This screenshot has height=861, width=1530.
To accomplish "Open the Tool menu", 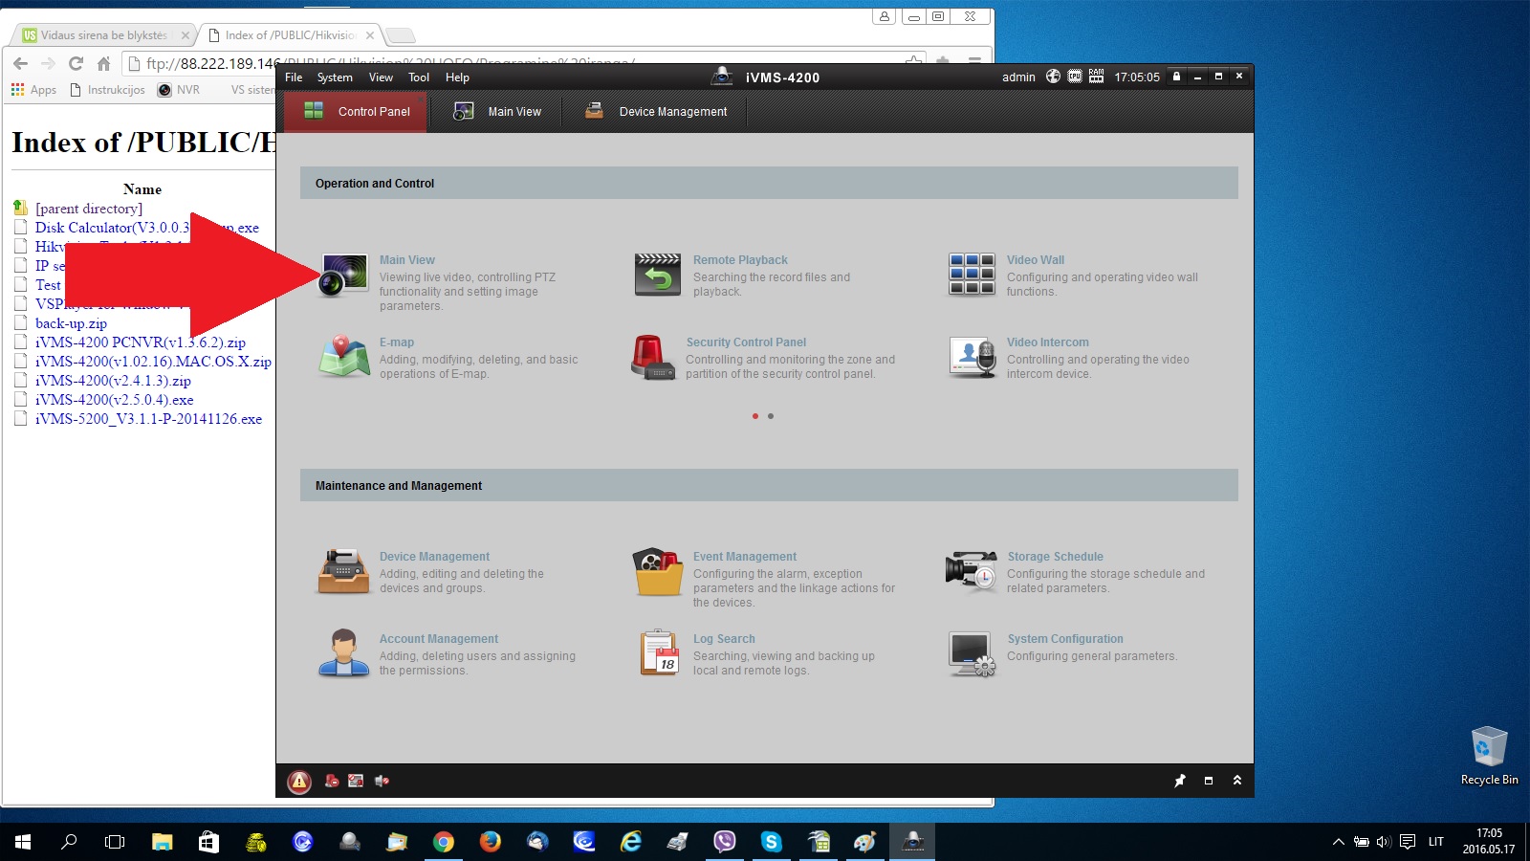I will click(419, 77).
